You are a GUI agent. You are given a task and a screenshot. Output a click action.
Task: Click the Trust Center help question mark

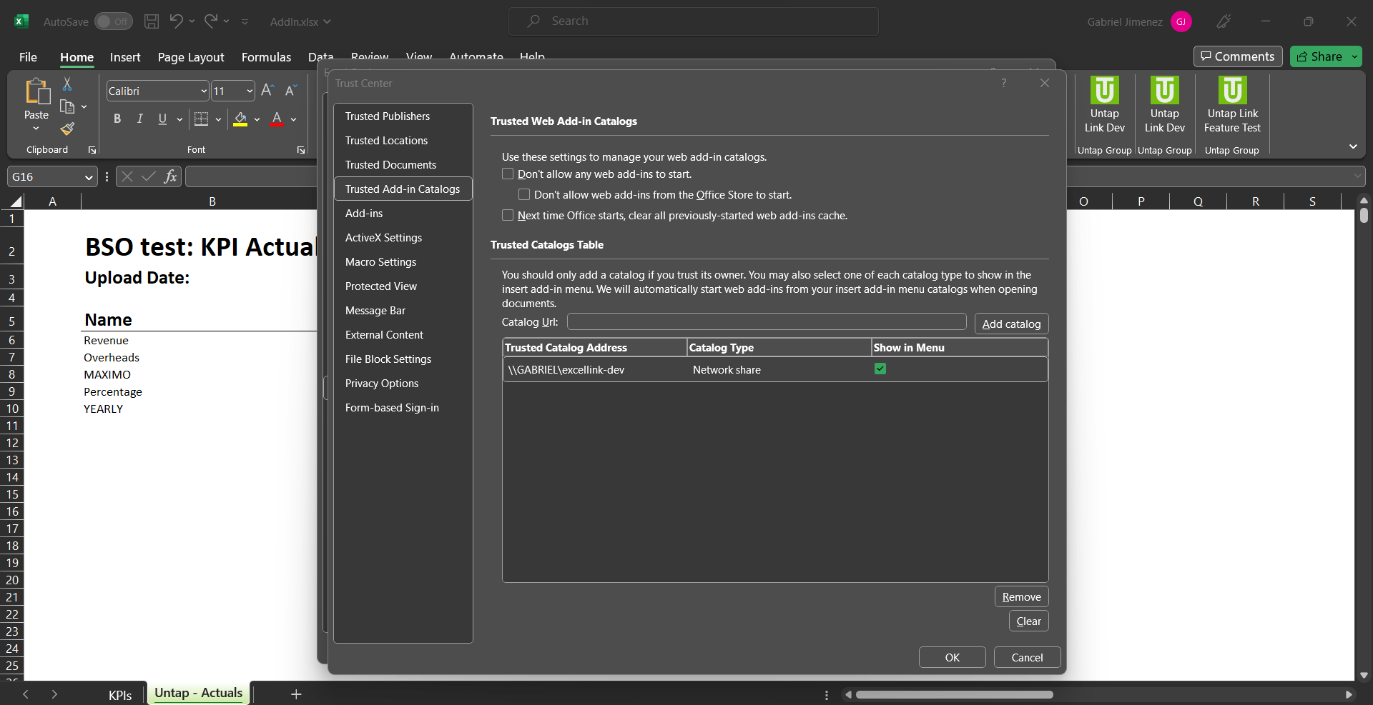click(1004, 83)
